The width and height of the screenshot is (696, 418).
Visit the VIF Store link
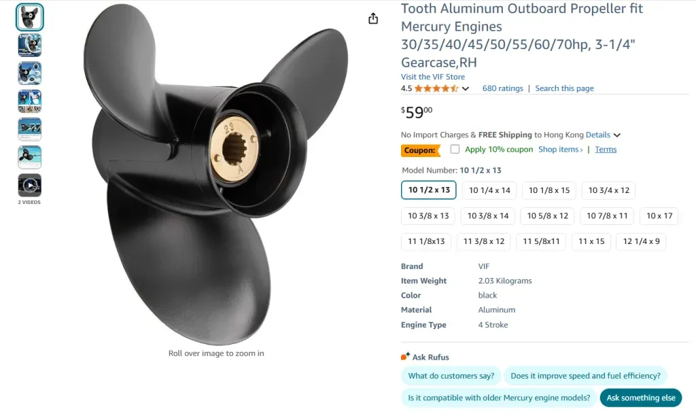pyautogui.click(x=433, y=76)
